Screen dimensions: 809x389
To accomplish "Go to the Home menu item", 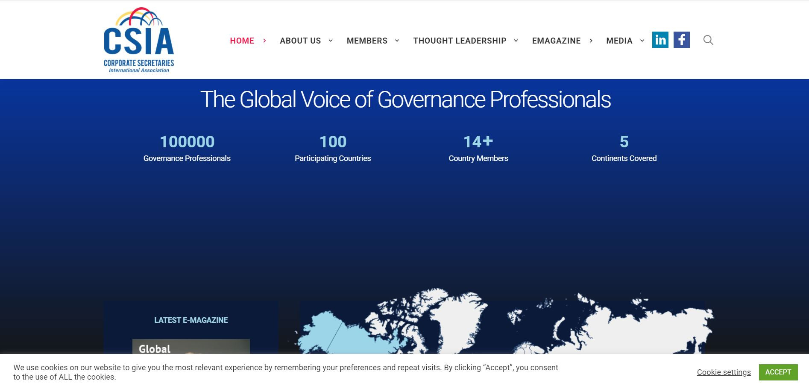I will 242,41.
